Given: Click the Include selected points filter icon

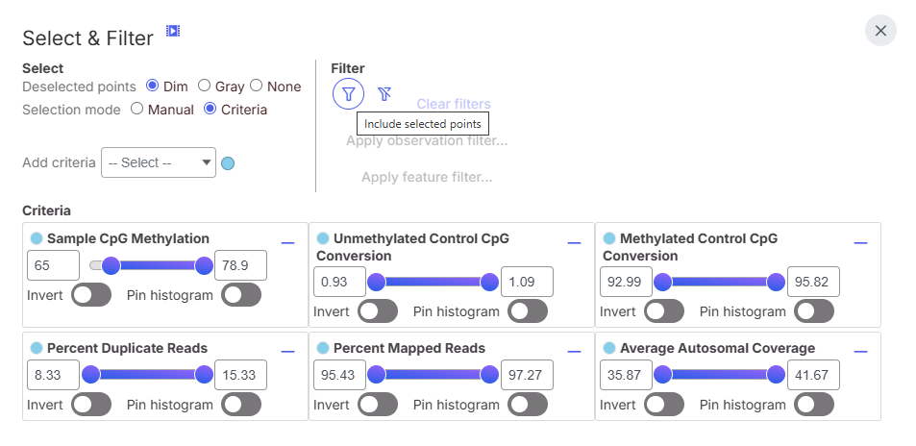Looking at the screenshot, I should (348, 94).
